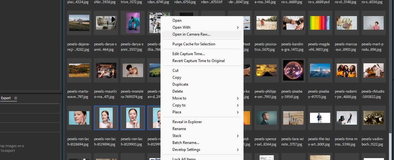394x160 pixels.
Task: Click file name pexels-monstera-7691074.jpg
Action: point(132,94)
